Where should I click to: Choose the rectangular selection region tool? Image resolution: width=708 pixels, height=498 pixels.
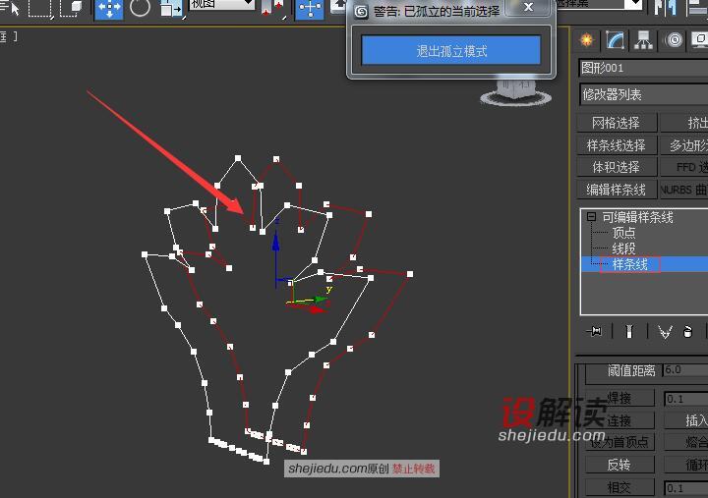[x=39, y=8]
